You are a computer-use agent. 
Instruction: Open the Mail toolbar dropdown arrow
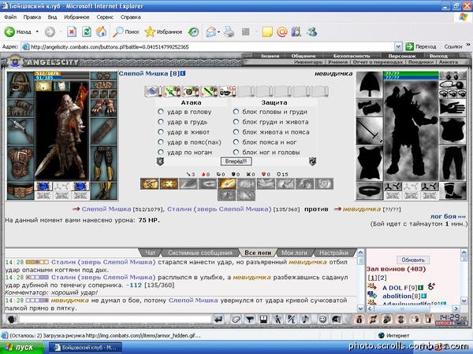[218, 31]
